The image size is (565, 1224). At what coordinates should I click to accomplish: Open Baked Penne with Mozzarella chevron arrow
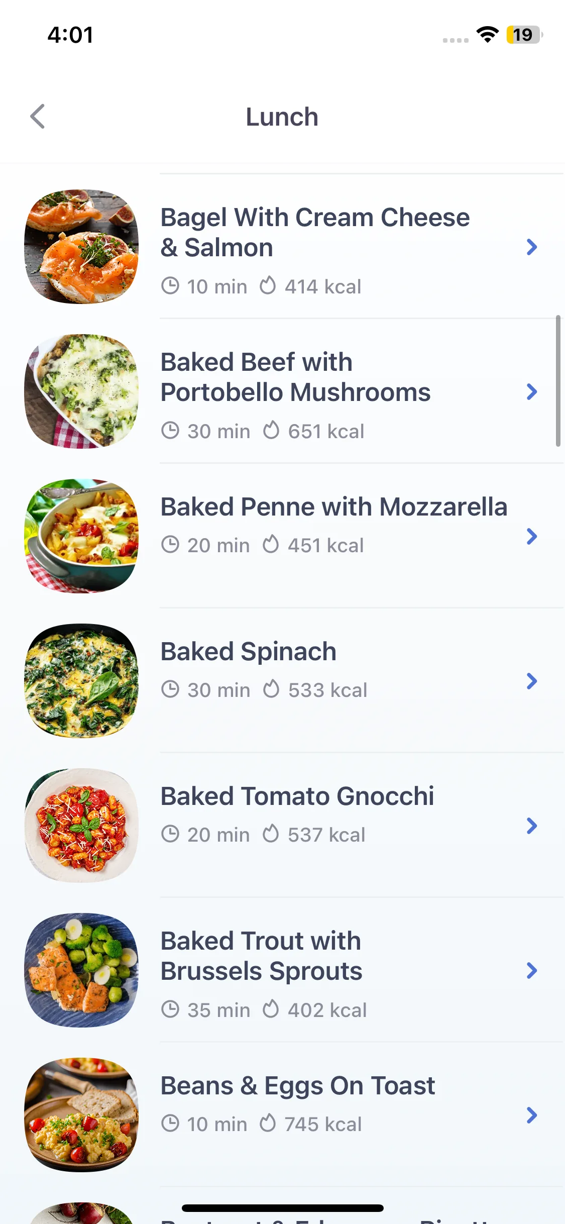click(x=532, y=536)
